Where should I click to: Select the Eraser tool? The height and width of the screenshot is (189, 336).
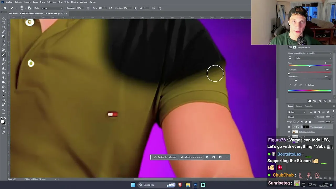[3, 68]
